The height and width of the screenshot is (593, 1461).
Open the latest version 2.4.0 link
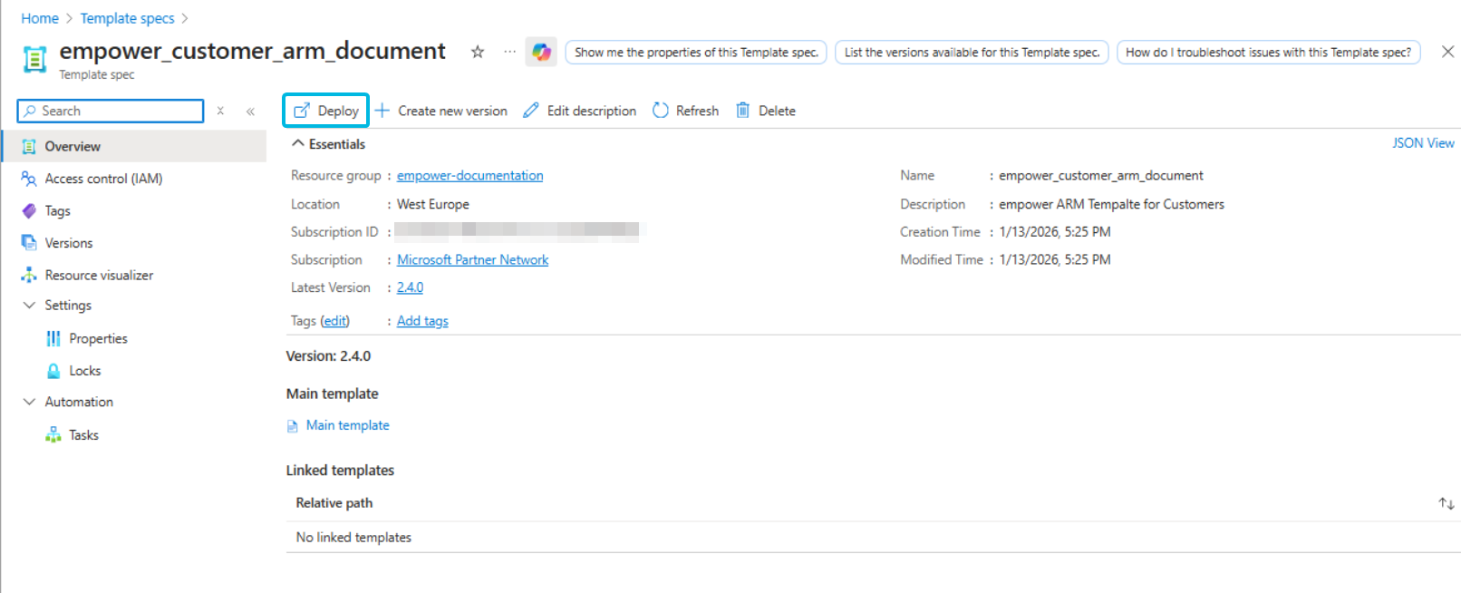pyautogui.click(x=410, y=287)
